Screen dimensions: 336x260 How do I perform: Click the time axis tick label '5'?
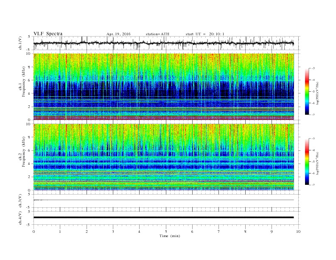point(166,232)
